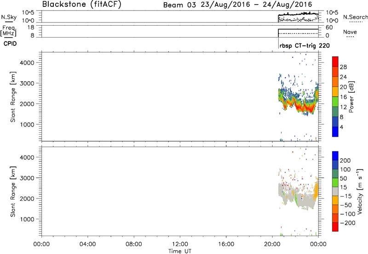
Task: Click the gray scatter band in velocity panel
Action: pos(305,201)
